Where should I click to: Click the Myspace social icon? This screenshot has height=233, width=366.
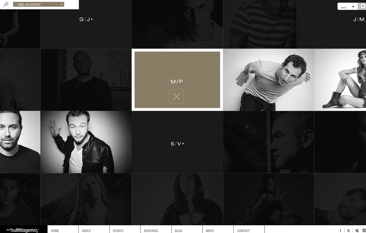click(357, 231)
